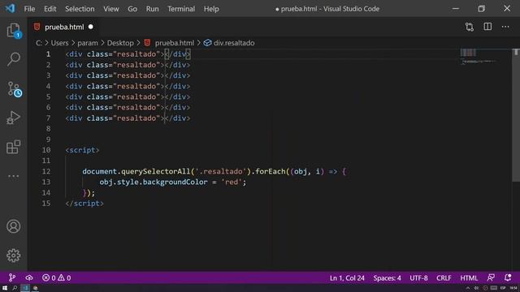Split the editor to the right
Viewport: 520px width, 292px height.
[x=487, y=27]
